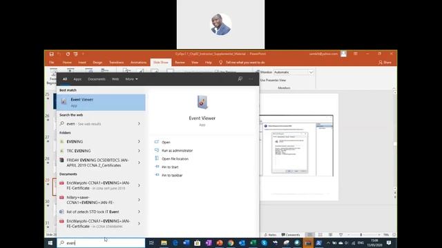Open the PowerPoint View tab
Screen dimensions: 442x248
pos(195,63)
